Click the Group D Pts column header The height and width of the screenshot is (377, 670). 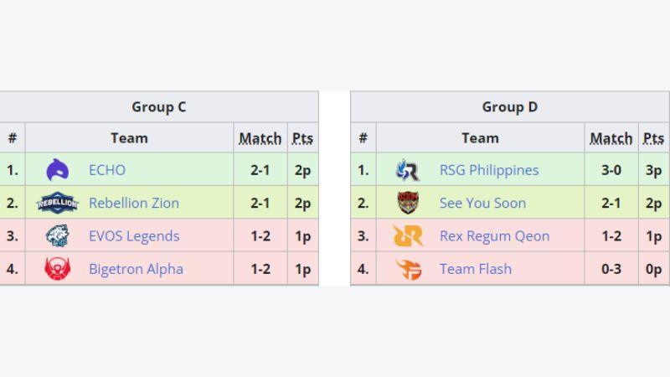[x=654, y=138]
